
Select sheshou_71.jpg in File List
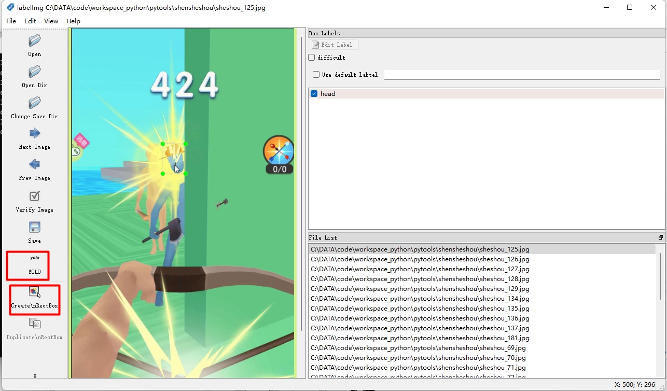coord(482,368)
